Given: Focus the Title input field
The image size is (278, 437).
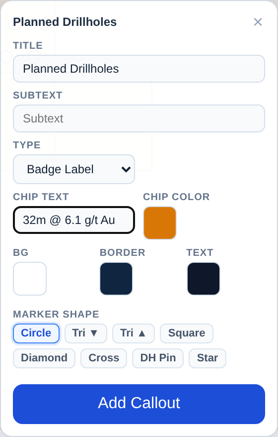Looking at the screenshot, I should (x=139, y=69).
